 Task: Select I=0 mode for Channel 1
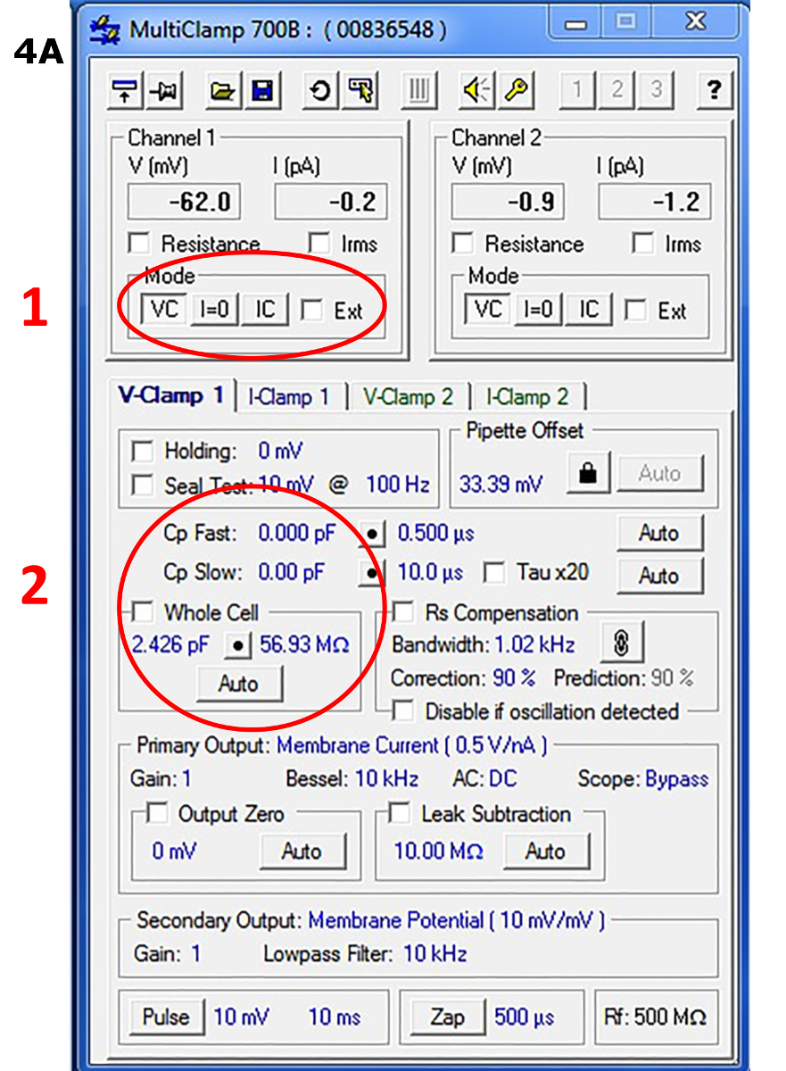coord(214,311)
